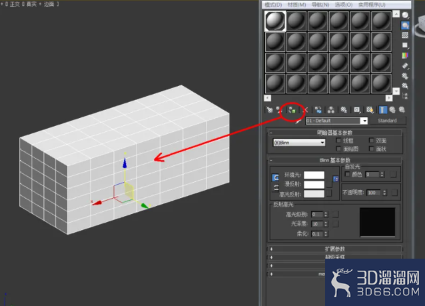Click Go Forward to Sibling icon
The height and width of the screenshot is (306, 425).
[x=402, y=110]
